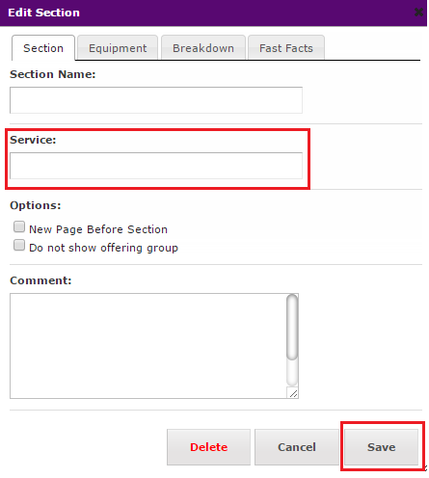Click into the Service text field

point(156,166)
